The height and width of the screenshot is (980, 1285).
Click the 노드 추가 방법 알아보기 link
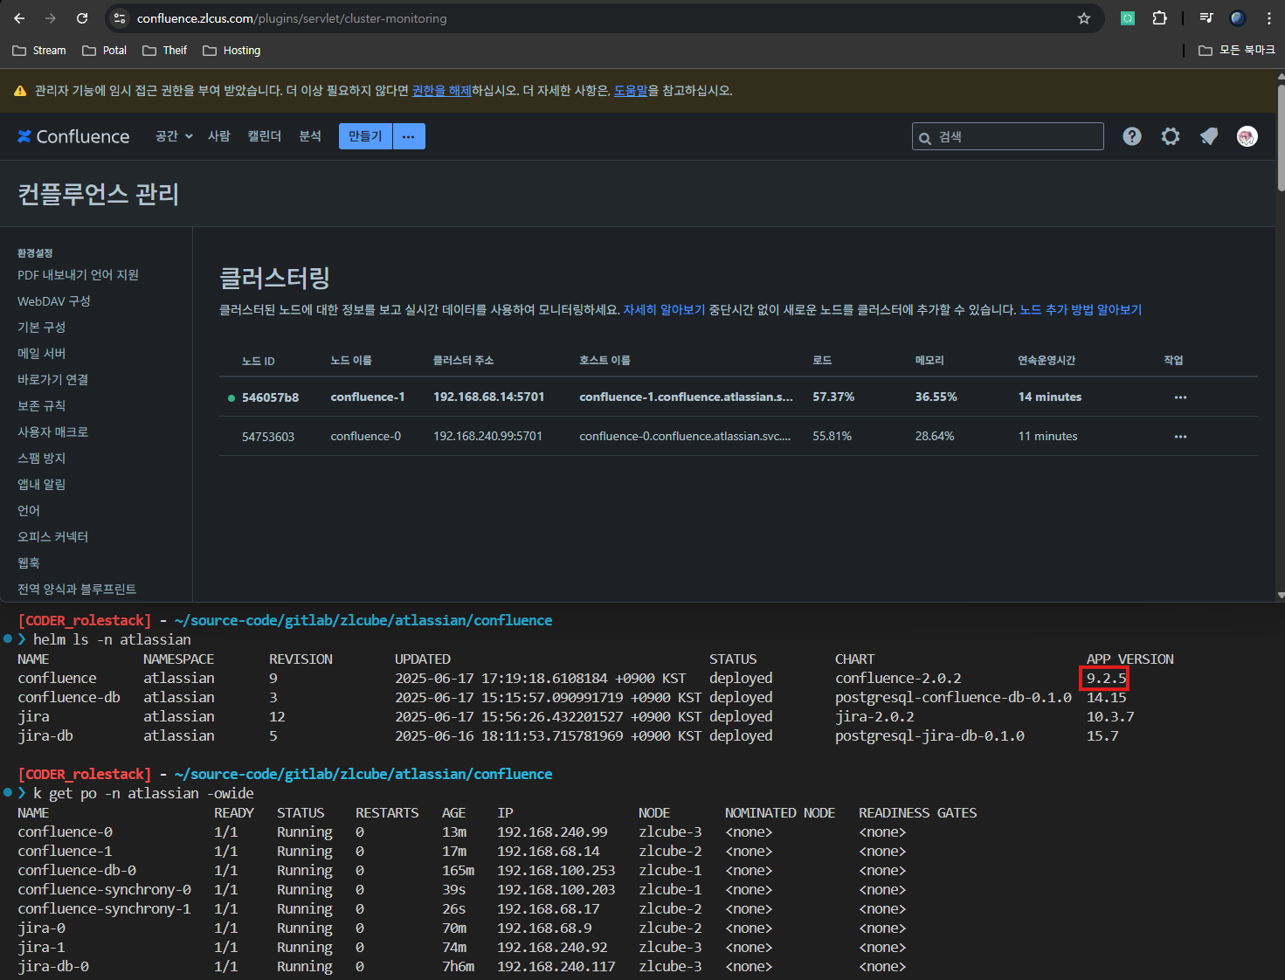pyautogui.click(x=1081, y=310)
